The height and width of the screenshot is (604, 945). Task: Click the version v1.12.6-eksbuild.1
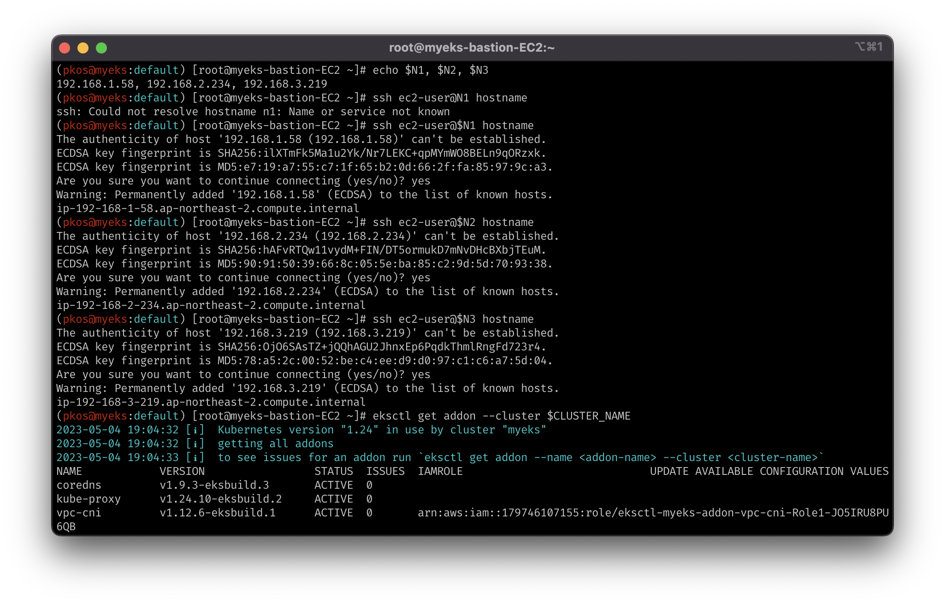pos(218,513)
